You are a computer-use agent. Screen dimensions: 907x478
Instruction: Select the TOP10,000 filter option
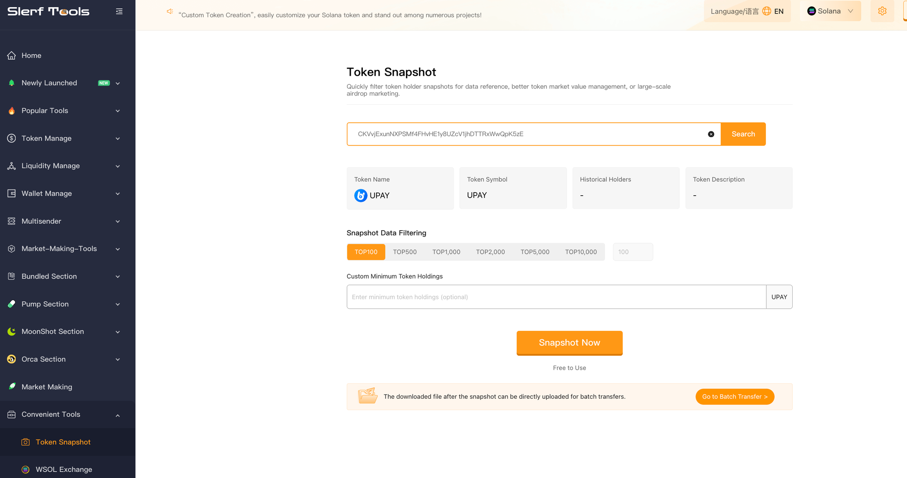pyautogui.click(x=581, y=252)
